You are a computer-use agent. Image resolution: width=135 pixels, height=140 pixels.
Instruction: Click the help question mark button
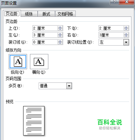point(114,2)
